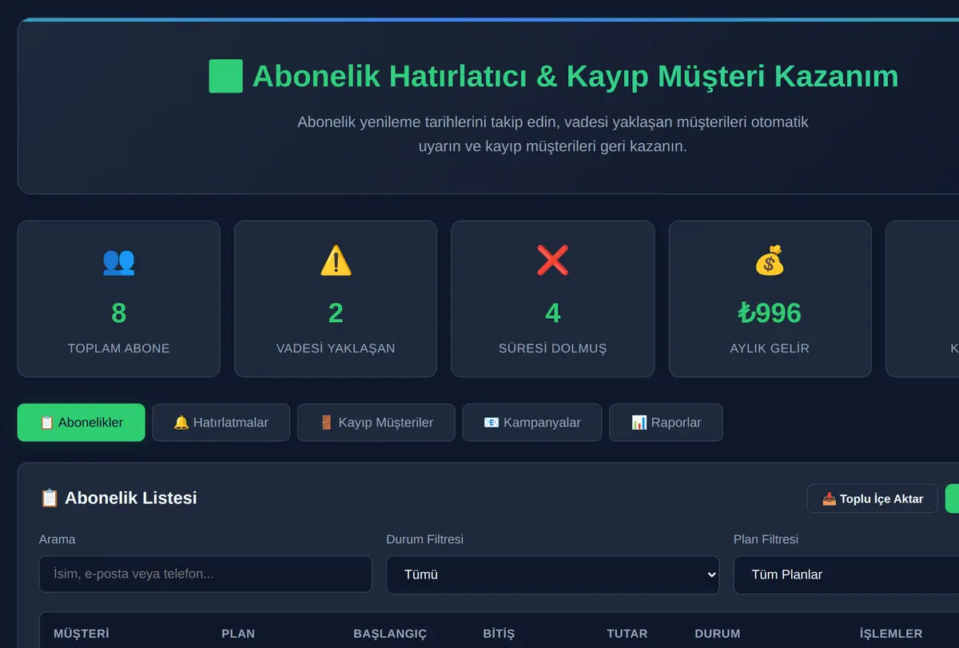This screenshot has height=648, width=959.
Task: Click the Aylık Gelir value ₺996
Action: coord(770,312)
